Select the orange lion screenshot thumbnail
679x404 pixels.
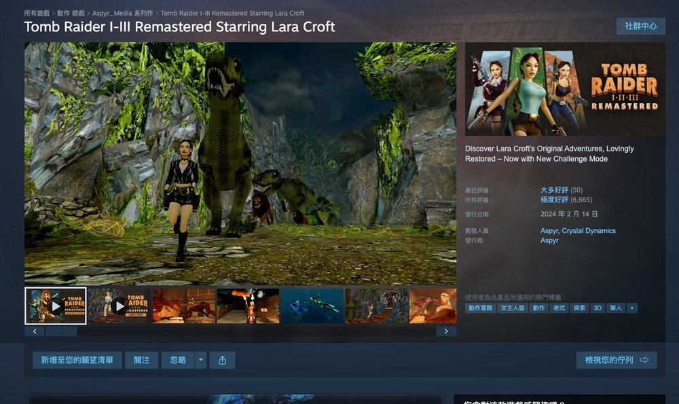tap(184, 306)
